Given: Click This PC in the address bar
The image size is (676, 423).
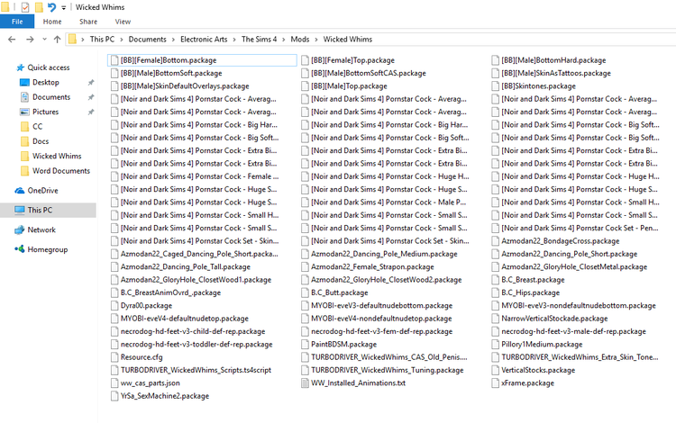Looking at the screenshot, I should click(x=102, y=40).
